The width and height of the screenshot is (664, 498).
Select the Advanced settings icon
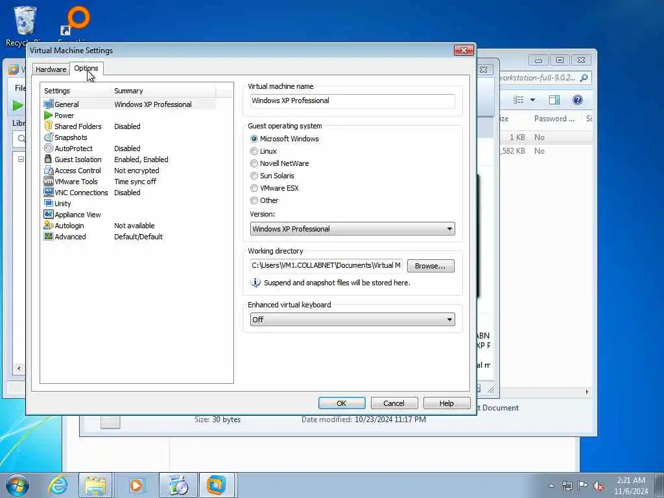click(49, 236)
